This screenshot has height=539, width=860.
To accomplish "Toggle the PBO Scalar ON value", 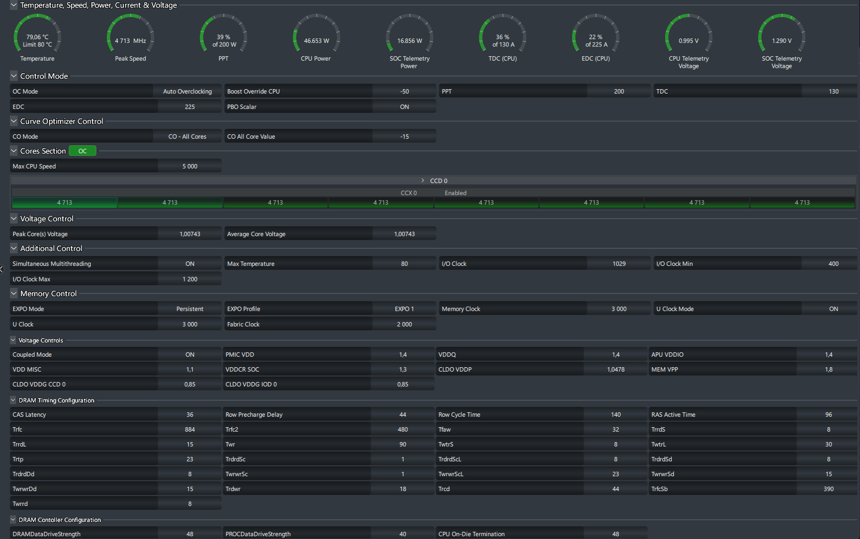I will (405, 107).
